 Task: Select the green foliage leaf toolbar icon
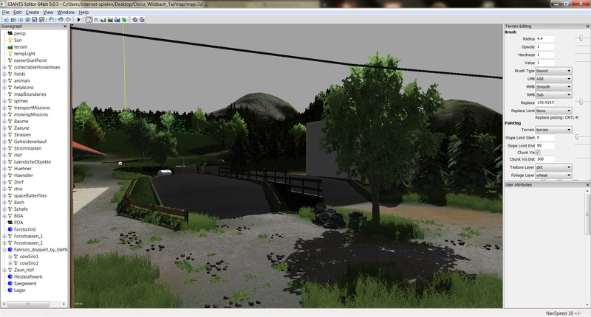coord(124,20)
